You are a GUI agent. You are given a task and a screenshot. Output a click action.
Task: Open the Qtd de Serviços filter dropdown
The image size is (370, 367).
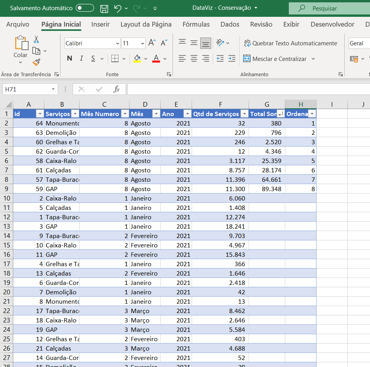244,114
